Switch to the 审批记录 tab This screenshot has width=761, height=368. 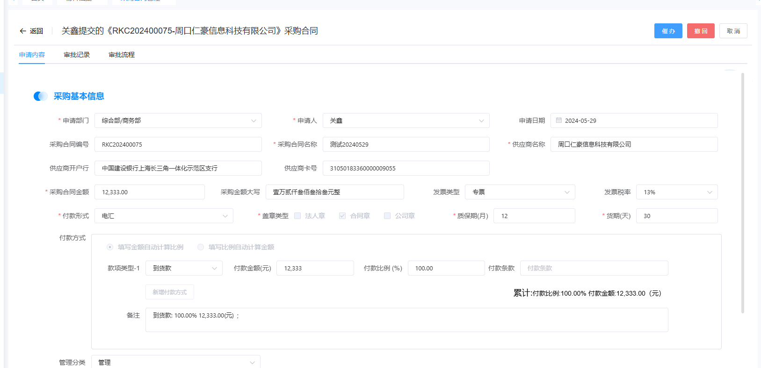(77, 55)
